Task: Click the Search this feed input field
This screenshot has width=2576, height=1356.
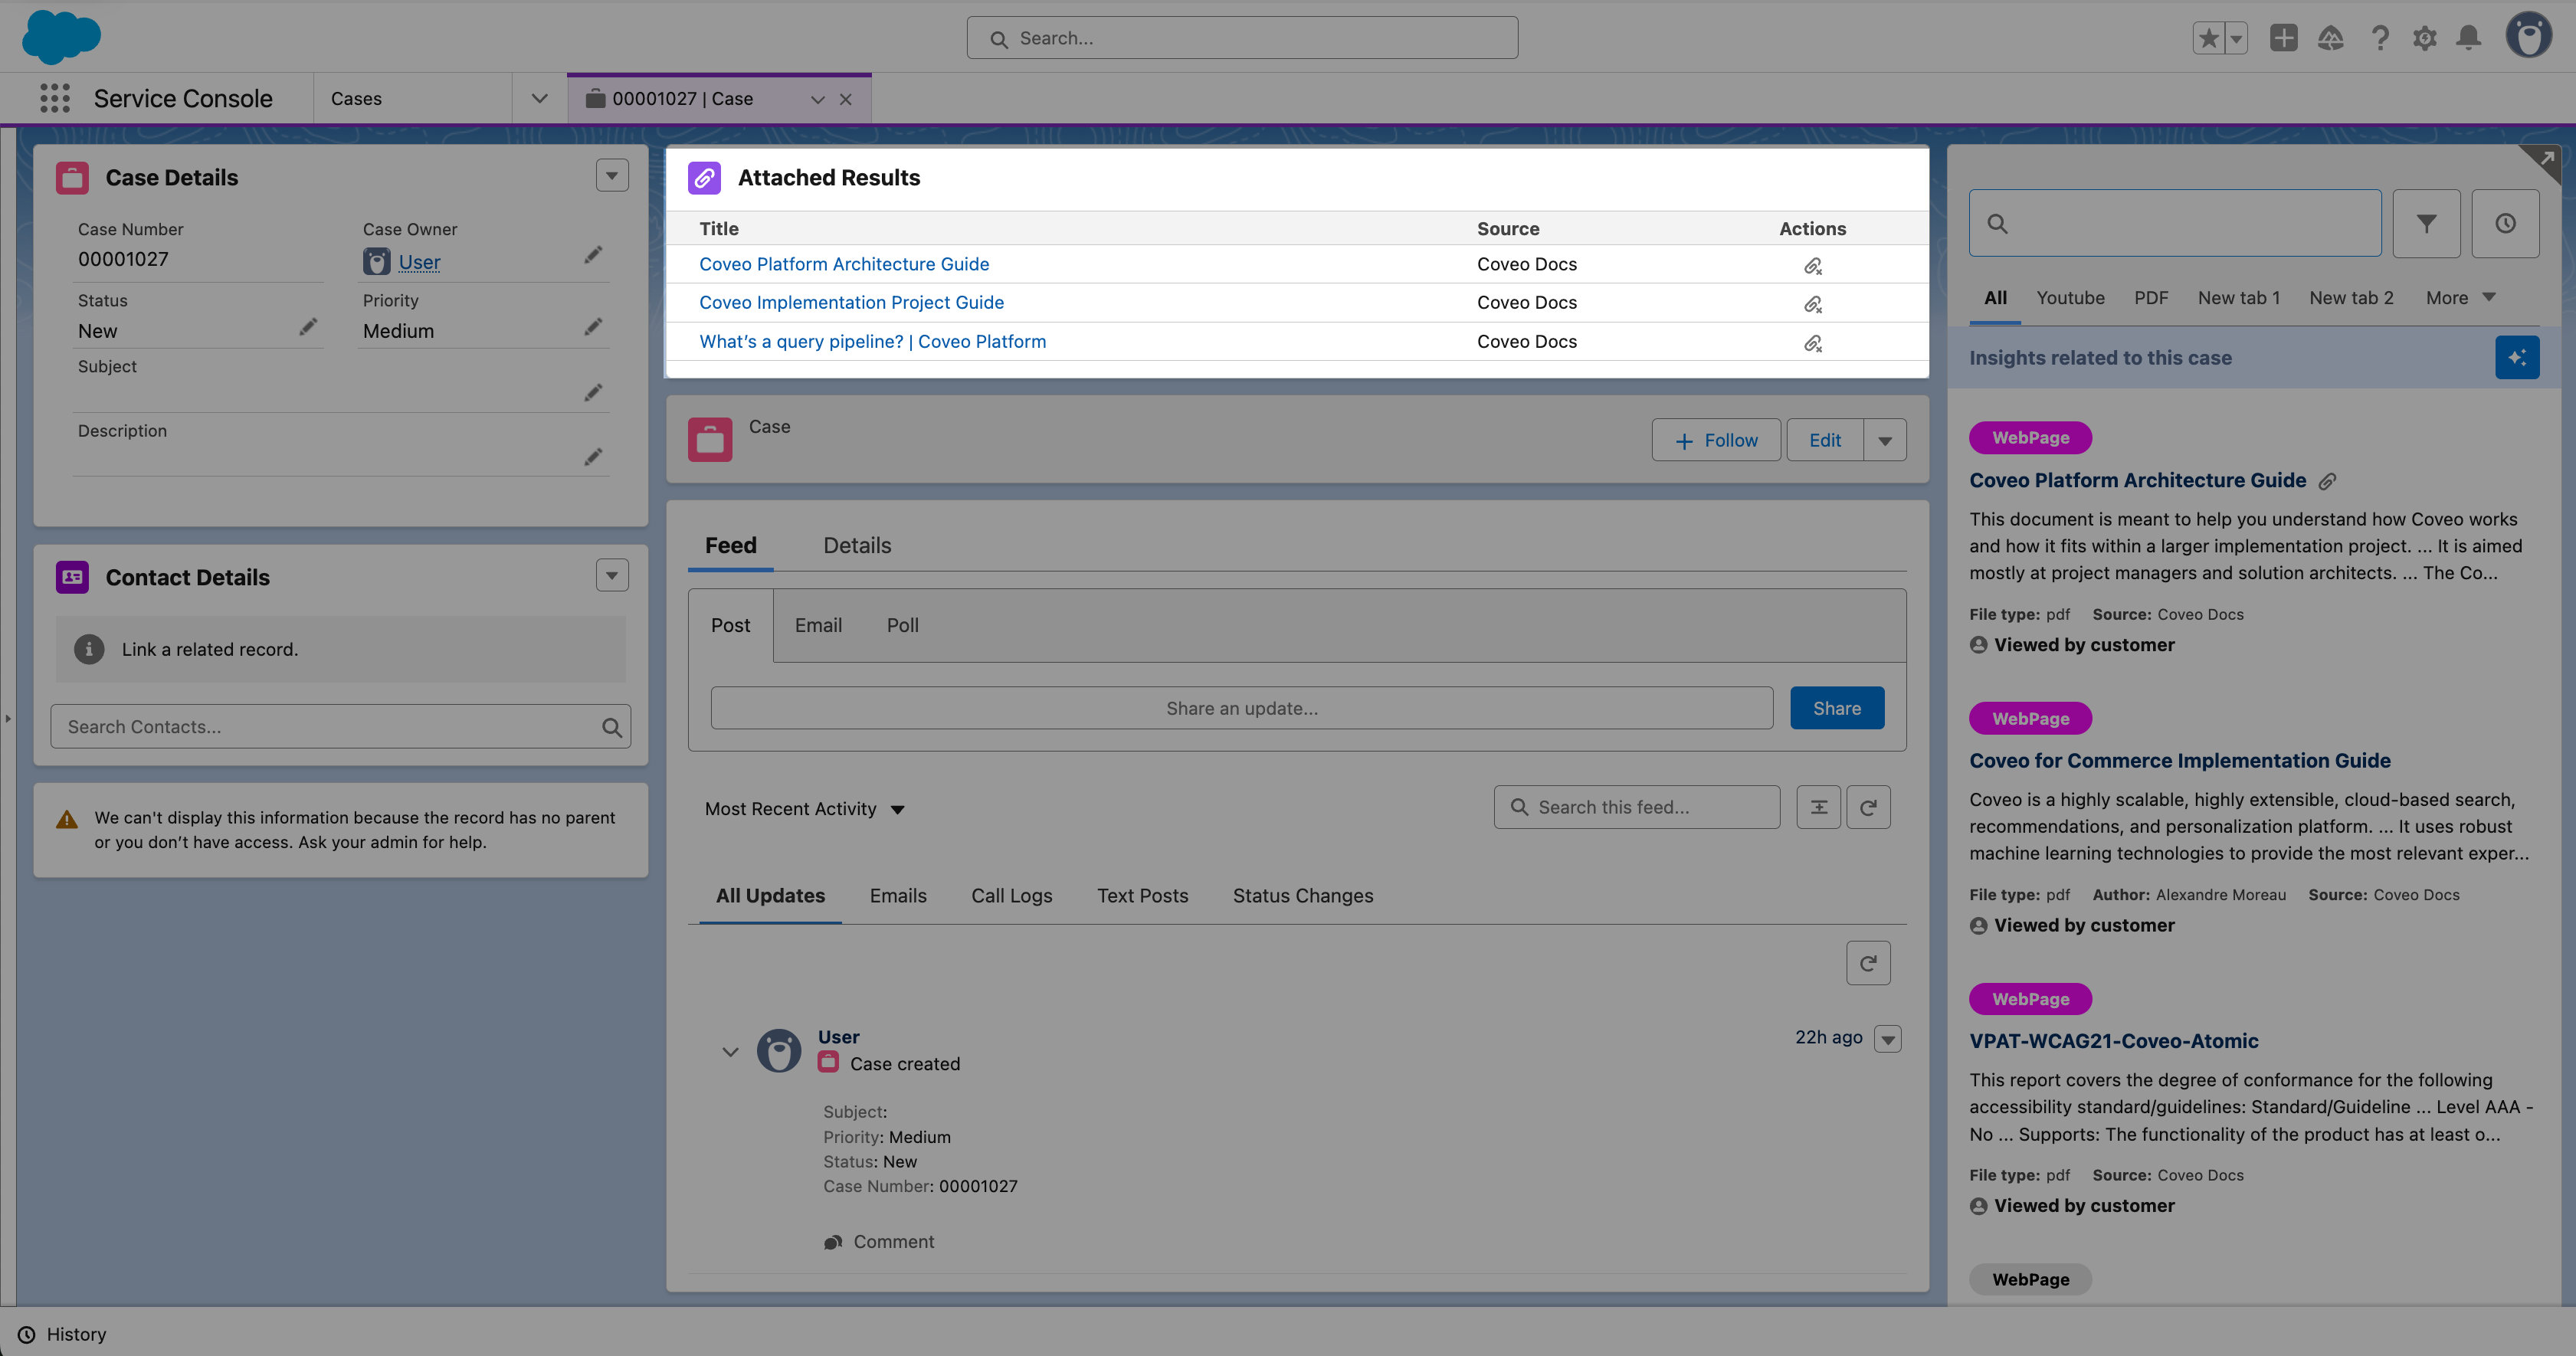Action: click(x=1635, y=807)
